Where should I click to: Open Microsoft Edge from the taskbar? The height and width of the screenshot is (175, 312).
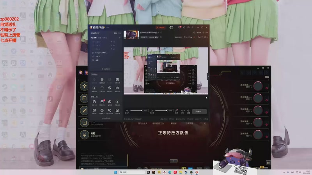170,172
